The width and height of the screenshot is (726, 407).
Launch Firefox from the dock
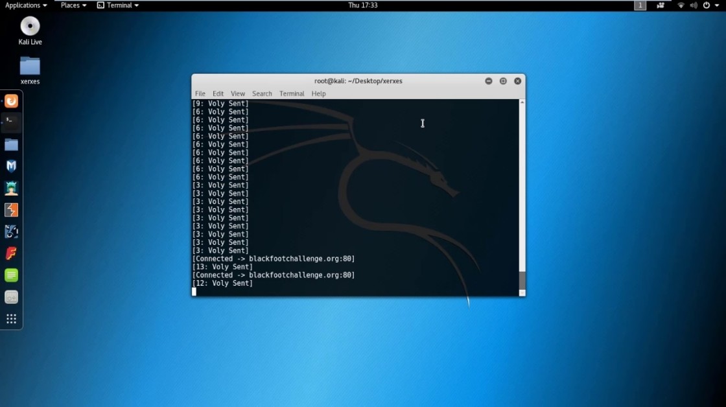coord(11,101)
